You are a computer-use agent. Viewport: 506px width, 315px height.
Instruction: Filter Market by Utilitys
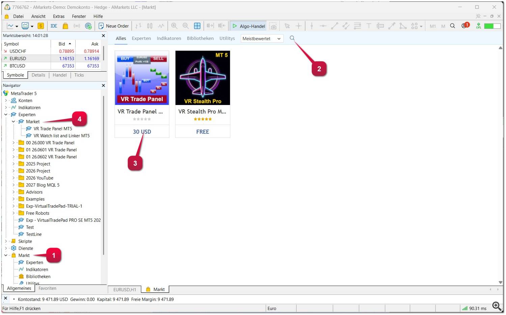click(227, 38)
